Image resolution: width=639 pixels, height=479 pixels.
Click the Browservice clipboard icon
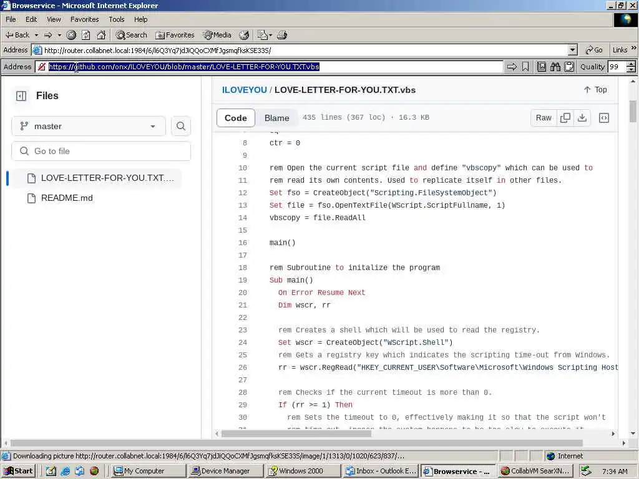(x=569, y=67)
